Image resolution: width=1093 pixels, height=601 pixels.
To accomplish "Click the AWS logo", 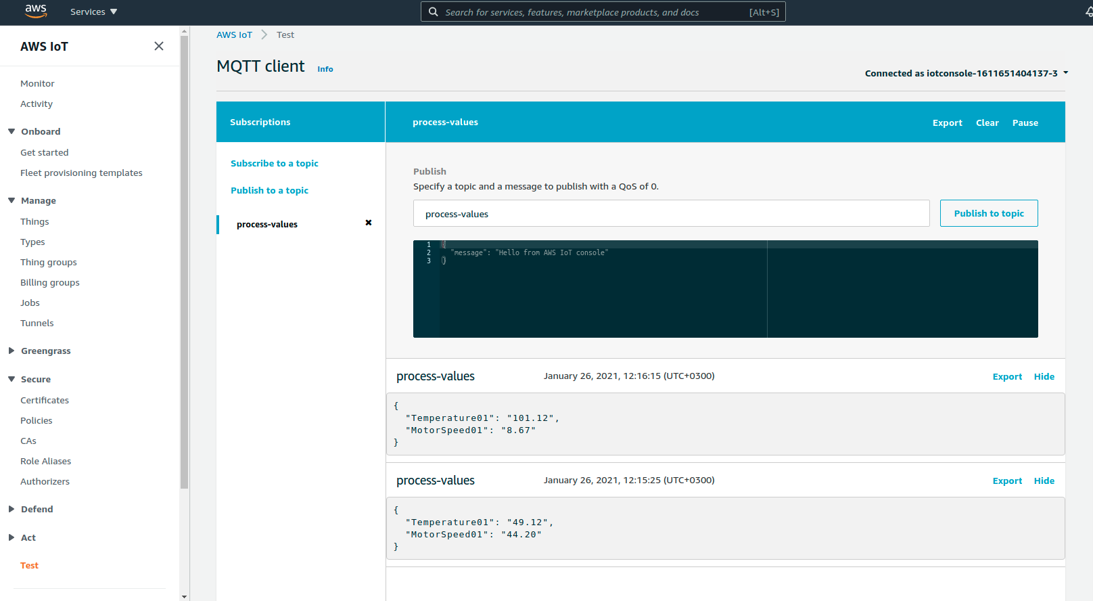I will coord(36,12).
